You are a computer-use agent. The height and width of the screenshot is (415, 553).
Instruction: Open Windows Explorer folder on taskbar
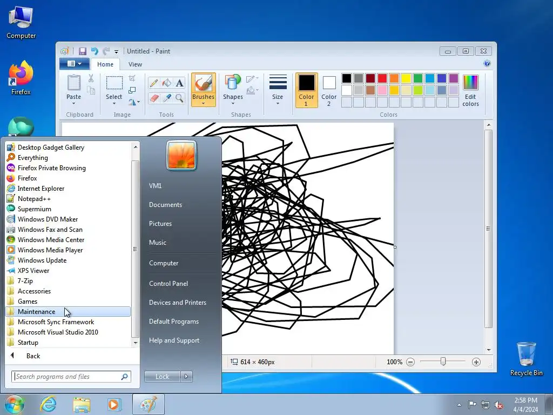coord(82,404)
